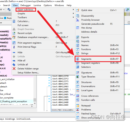Open Exports window icon
The image size is (130, 122).
(78, 37)
